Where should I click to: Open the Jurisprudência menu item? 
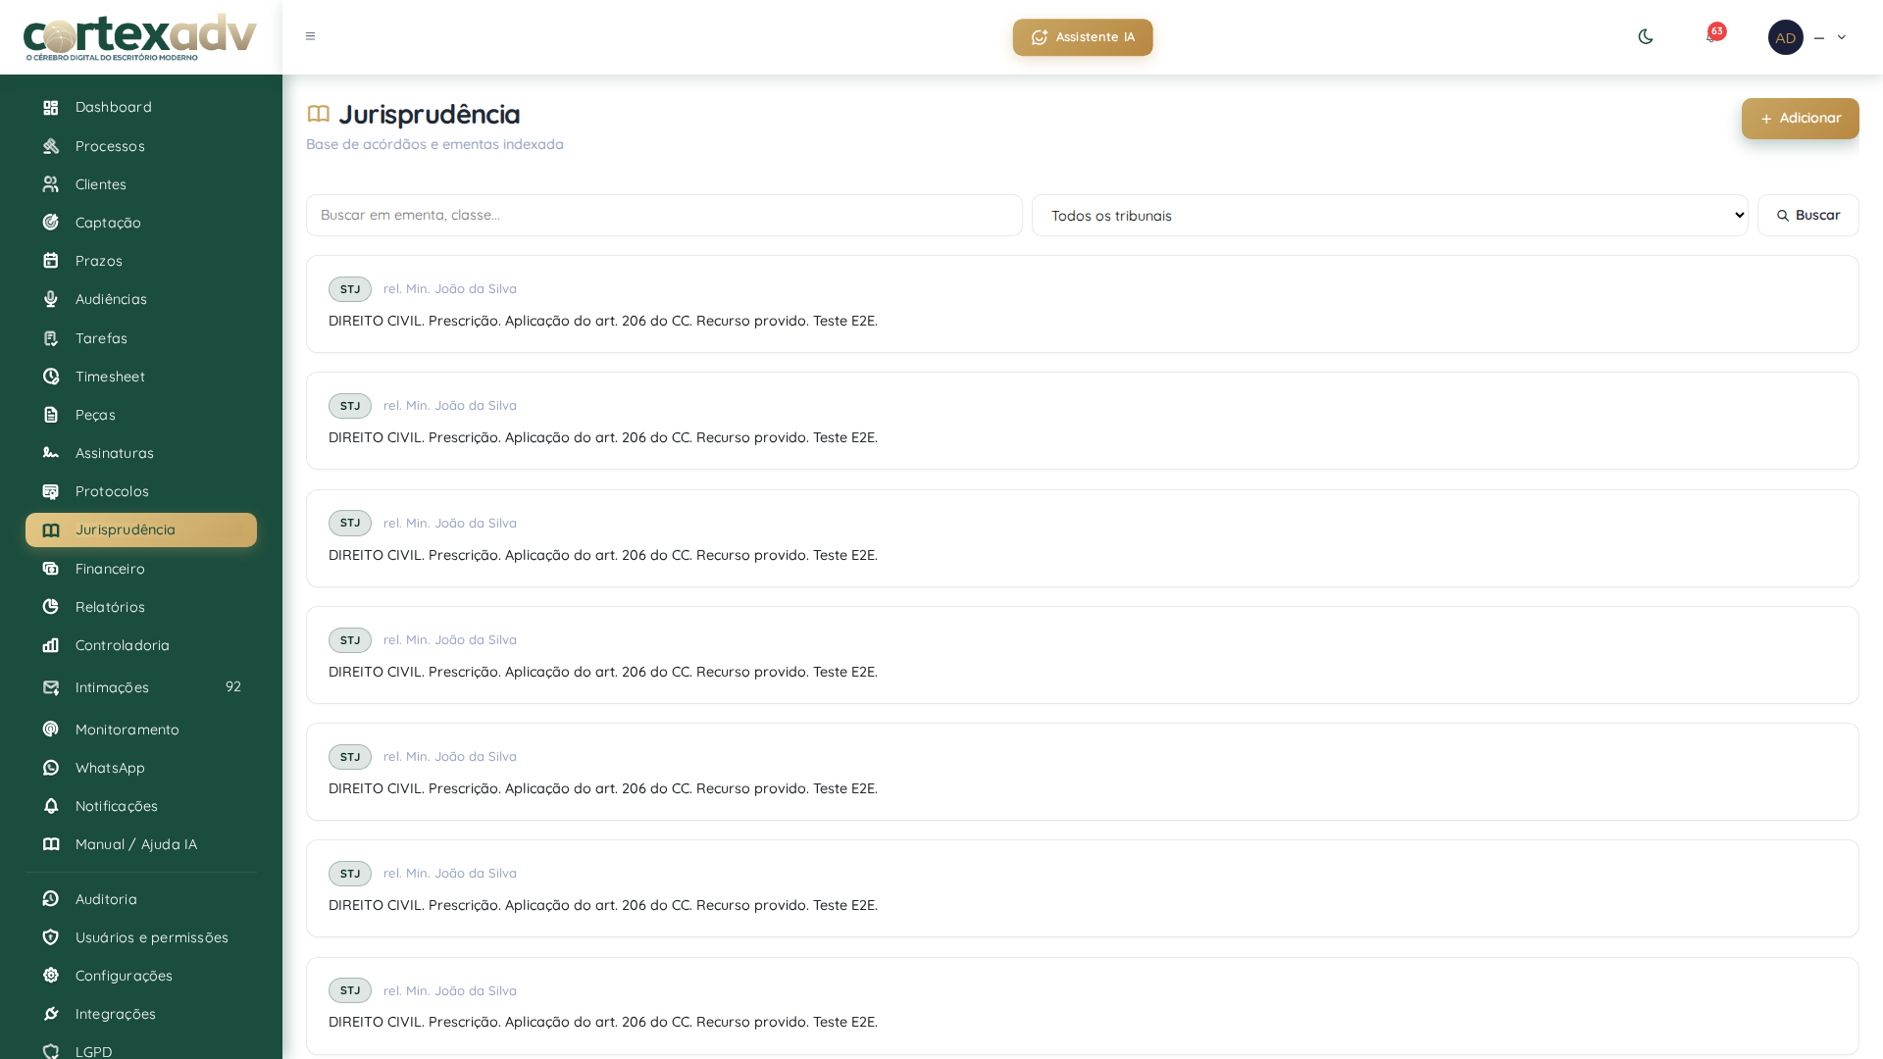(x=141, y=530)
